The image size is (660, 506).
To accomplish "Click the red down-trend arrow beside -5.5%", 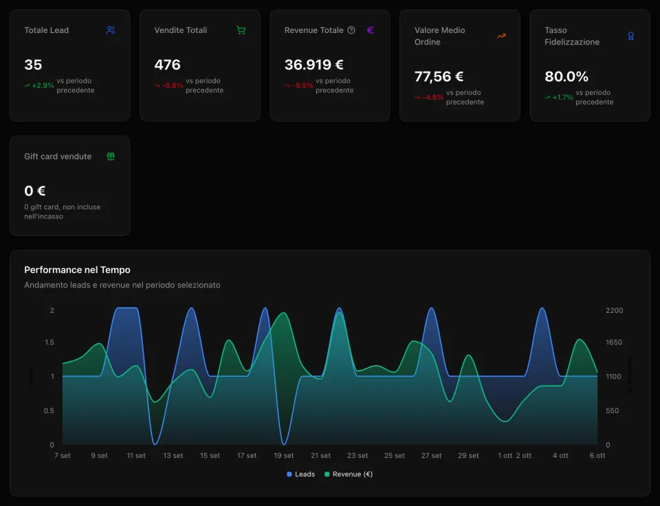I will [x=287, y=85].
